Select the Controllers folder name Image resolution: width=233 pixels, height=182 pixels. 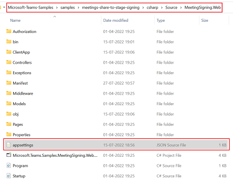(22, 62)
